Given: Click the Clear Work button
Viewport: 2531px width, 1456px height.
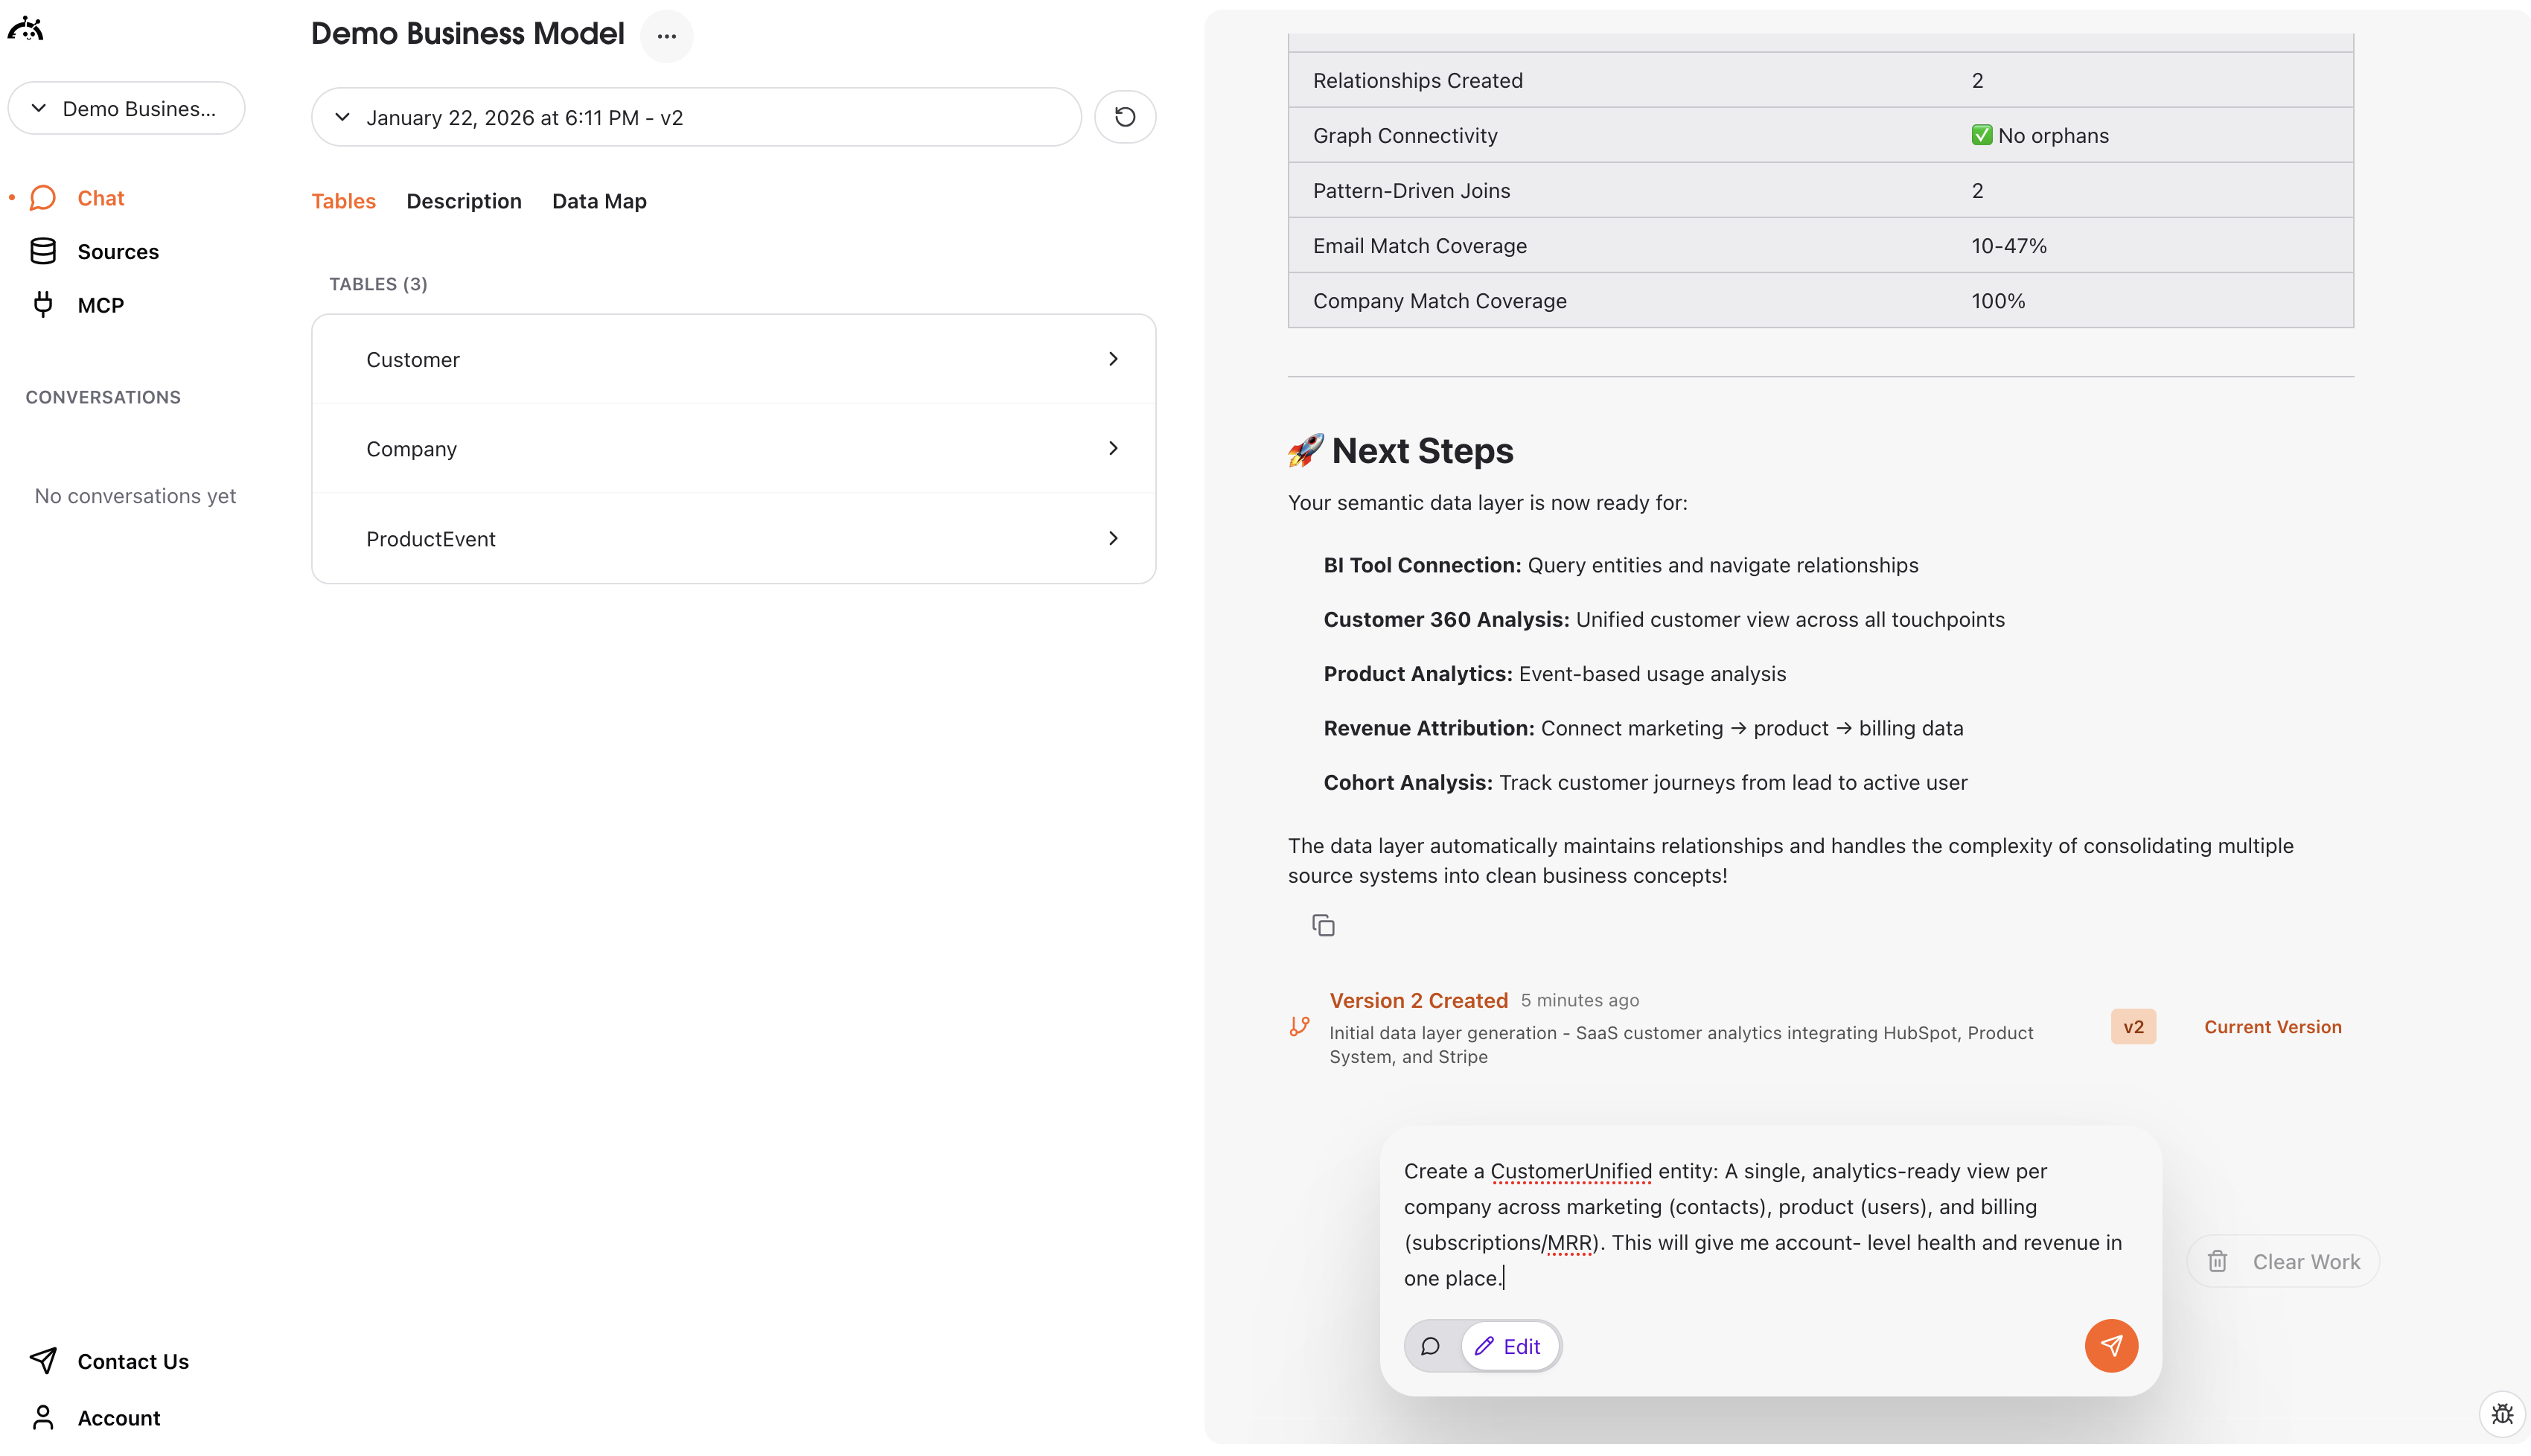Looking at the screenshot, I should pyautogui.click(x=2283, y=1261).
